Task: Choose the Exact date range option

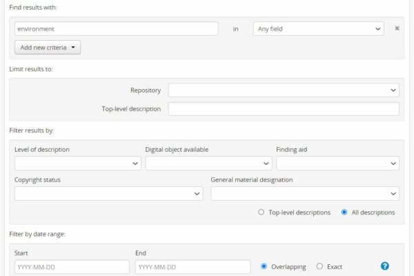Action: tap(319, 266)
